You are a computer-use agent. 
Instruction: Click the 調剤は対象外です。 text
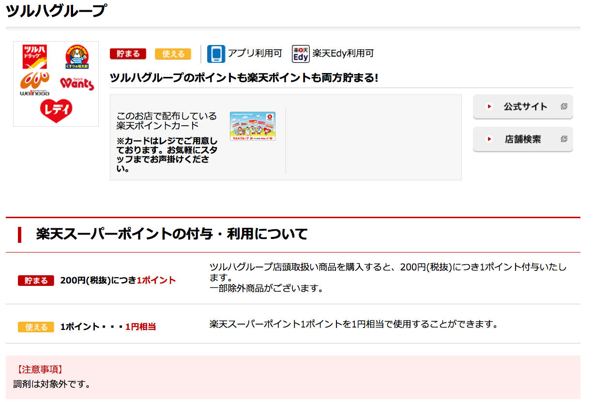point(52,385)
